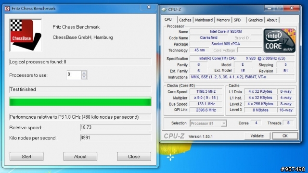
Task: Click the Close button in Fritz Benchmark
Action: 134,156
